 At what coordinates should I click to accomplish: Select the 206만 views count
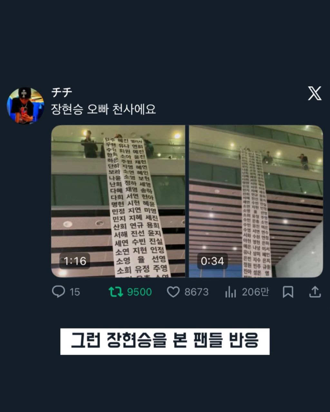tap(255, 292)
